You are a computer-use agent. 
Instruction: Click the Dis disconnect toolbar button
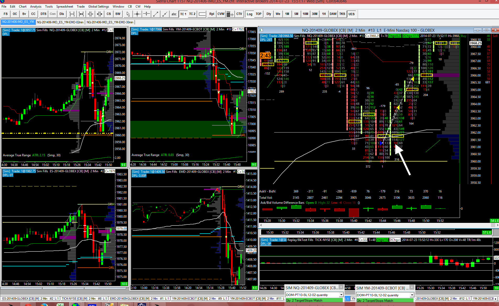[x=62, y=14]
